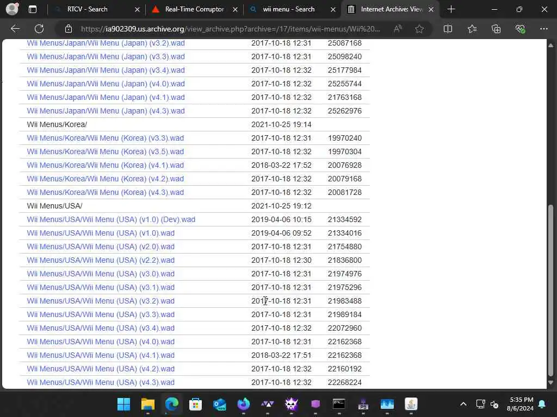Open the Collections panel
Image resolution: width=557 pixels, height=417 pixels.
(496, 29)
